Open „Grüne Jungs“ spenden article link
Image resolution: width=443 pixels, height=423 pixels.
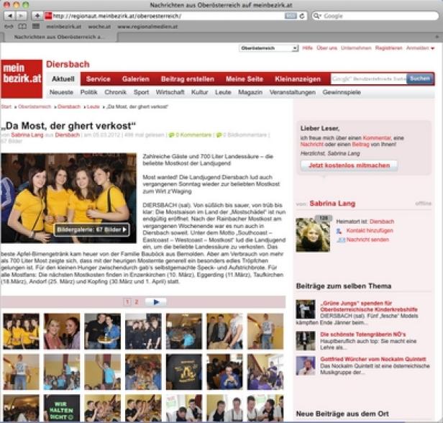click(369, 306)
